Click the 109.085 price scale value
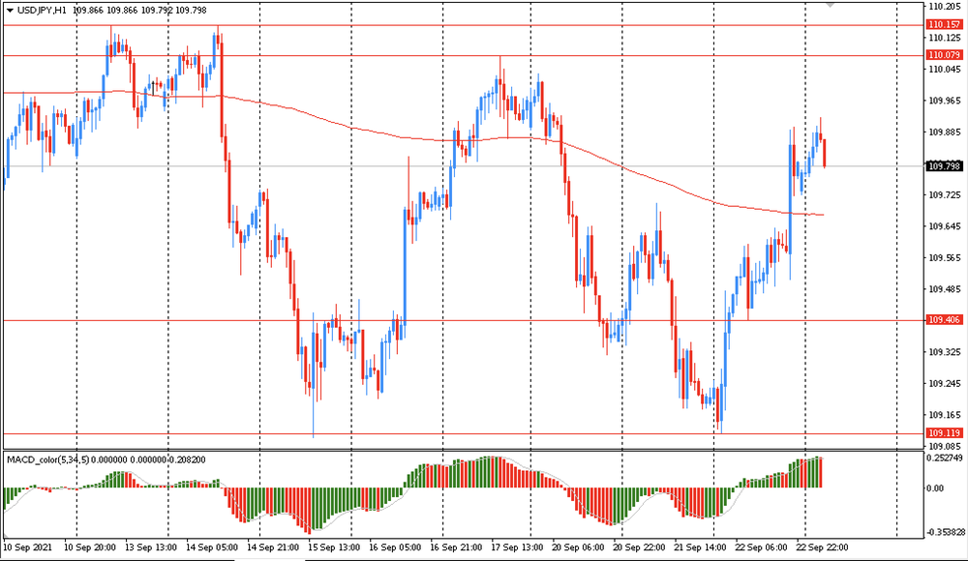 [x=945, y=446]
